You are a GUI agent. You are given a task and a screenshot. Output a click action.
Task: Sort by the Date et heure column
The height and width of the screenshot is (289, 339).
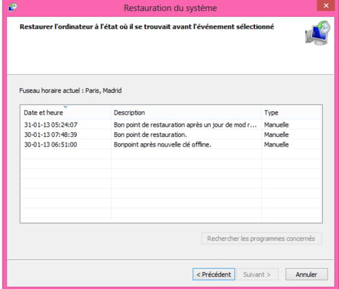pyautogui.click(x=43, y=113)
